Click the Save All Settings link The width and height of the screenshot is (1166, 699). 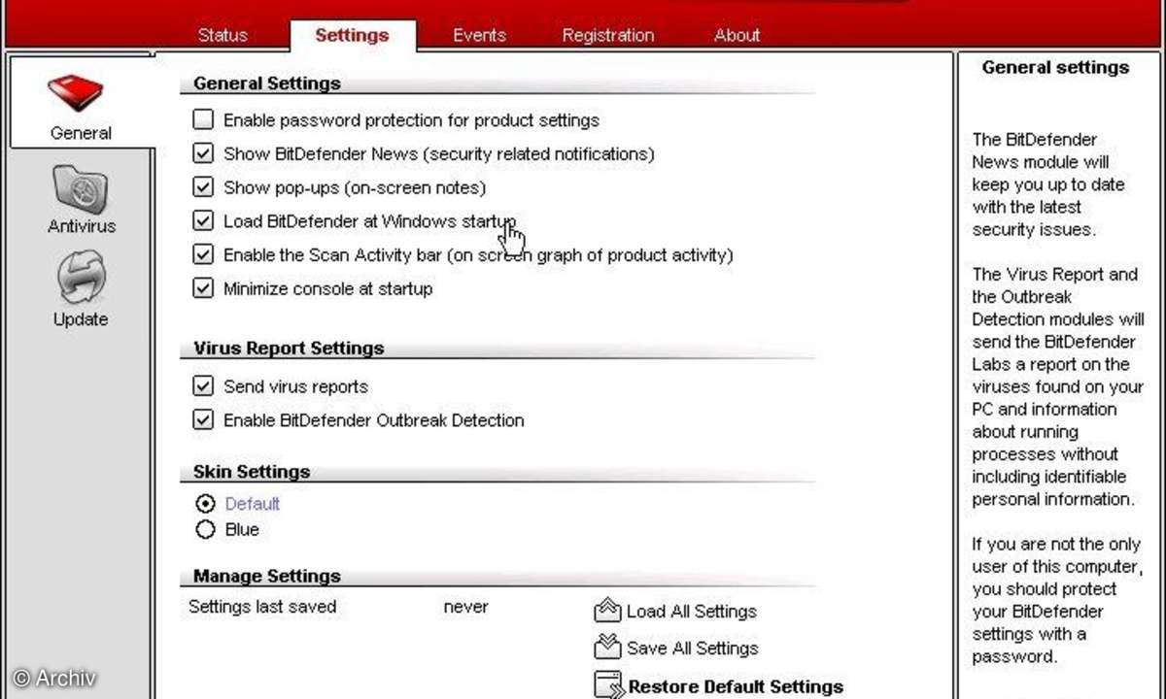[x=693, y=649]
